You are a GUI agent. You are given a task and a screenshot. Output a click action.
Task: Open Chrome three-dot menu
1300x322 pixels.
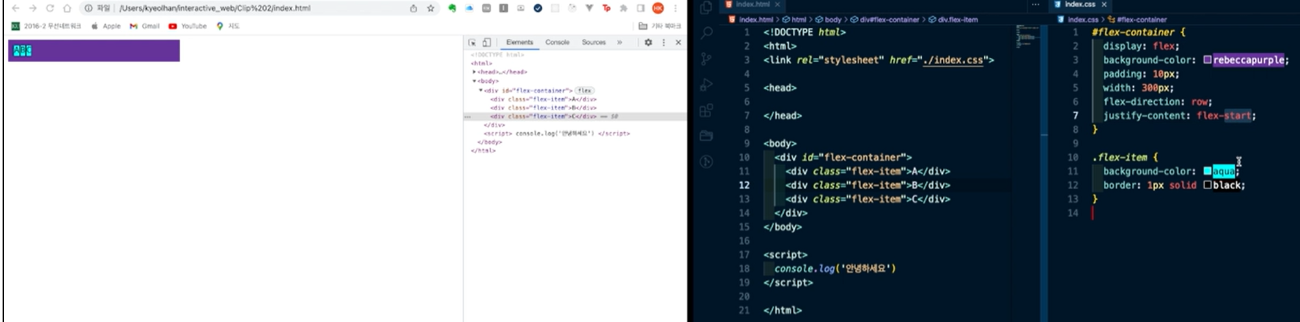pos(675,8)
